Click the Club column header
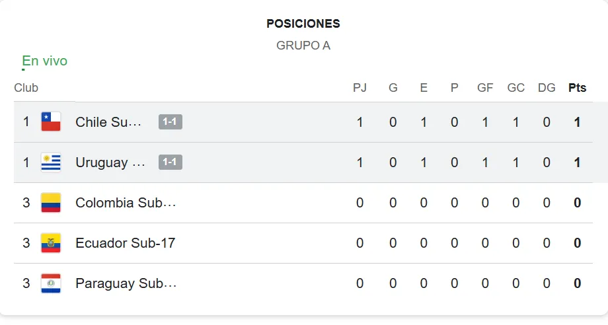 pyautogui.click(x=26, y=88)
